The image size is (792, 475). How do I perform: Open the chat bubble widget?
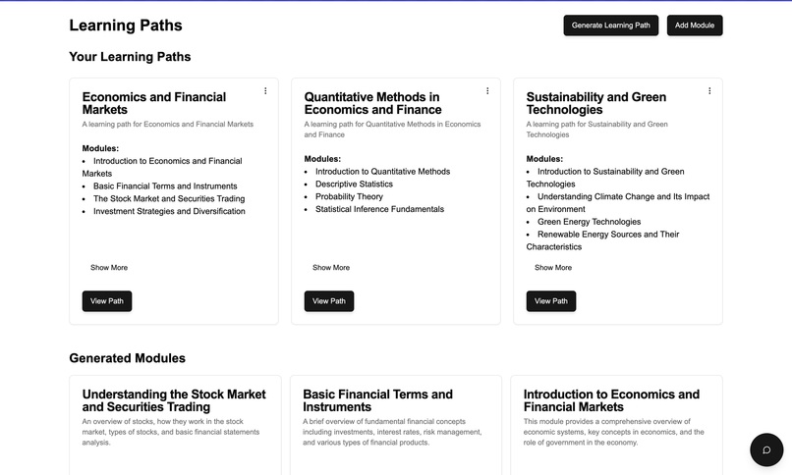(766, 449)
